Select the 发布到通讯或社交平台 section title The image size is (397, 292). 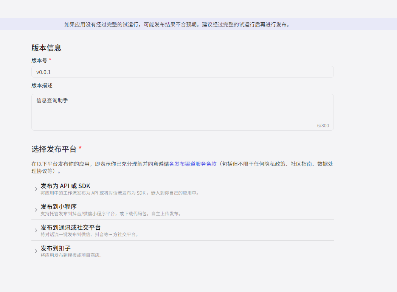[71, 227]
